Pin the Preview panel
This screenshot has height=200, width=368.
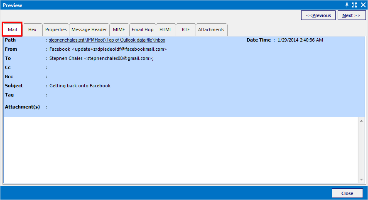(x=347, y=5)
